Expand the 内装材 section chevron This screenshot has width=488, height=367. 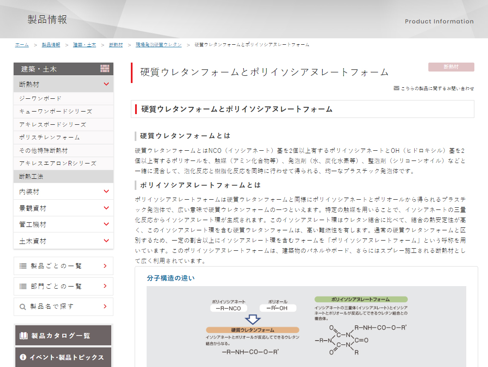pos(106,191)
